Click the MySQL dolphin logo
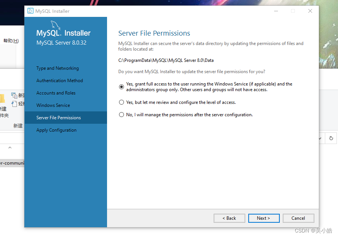The width and height of the screenshot is (338, 237). pyautogui.click(x=56, y=25)
